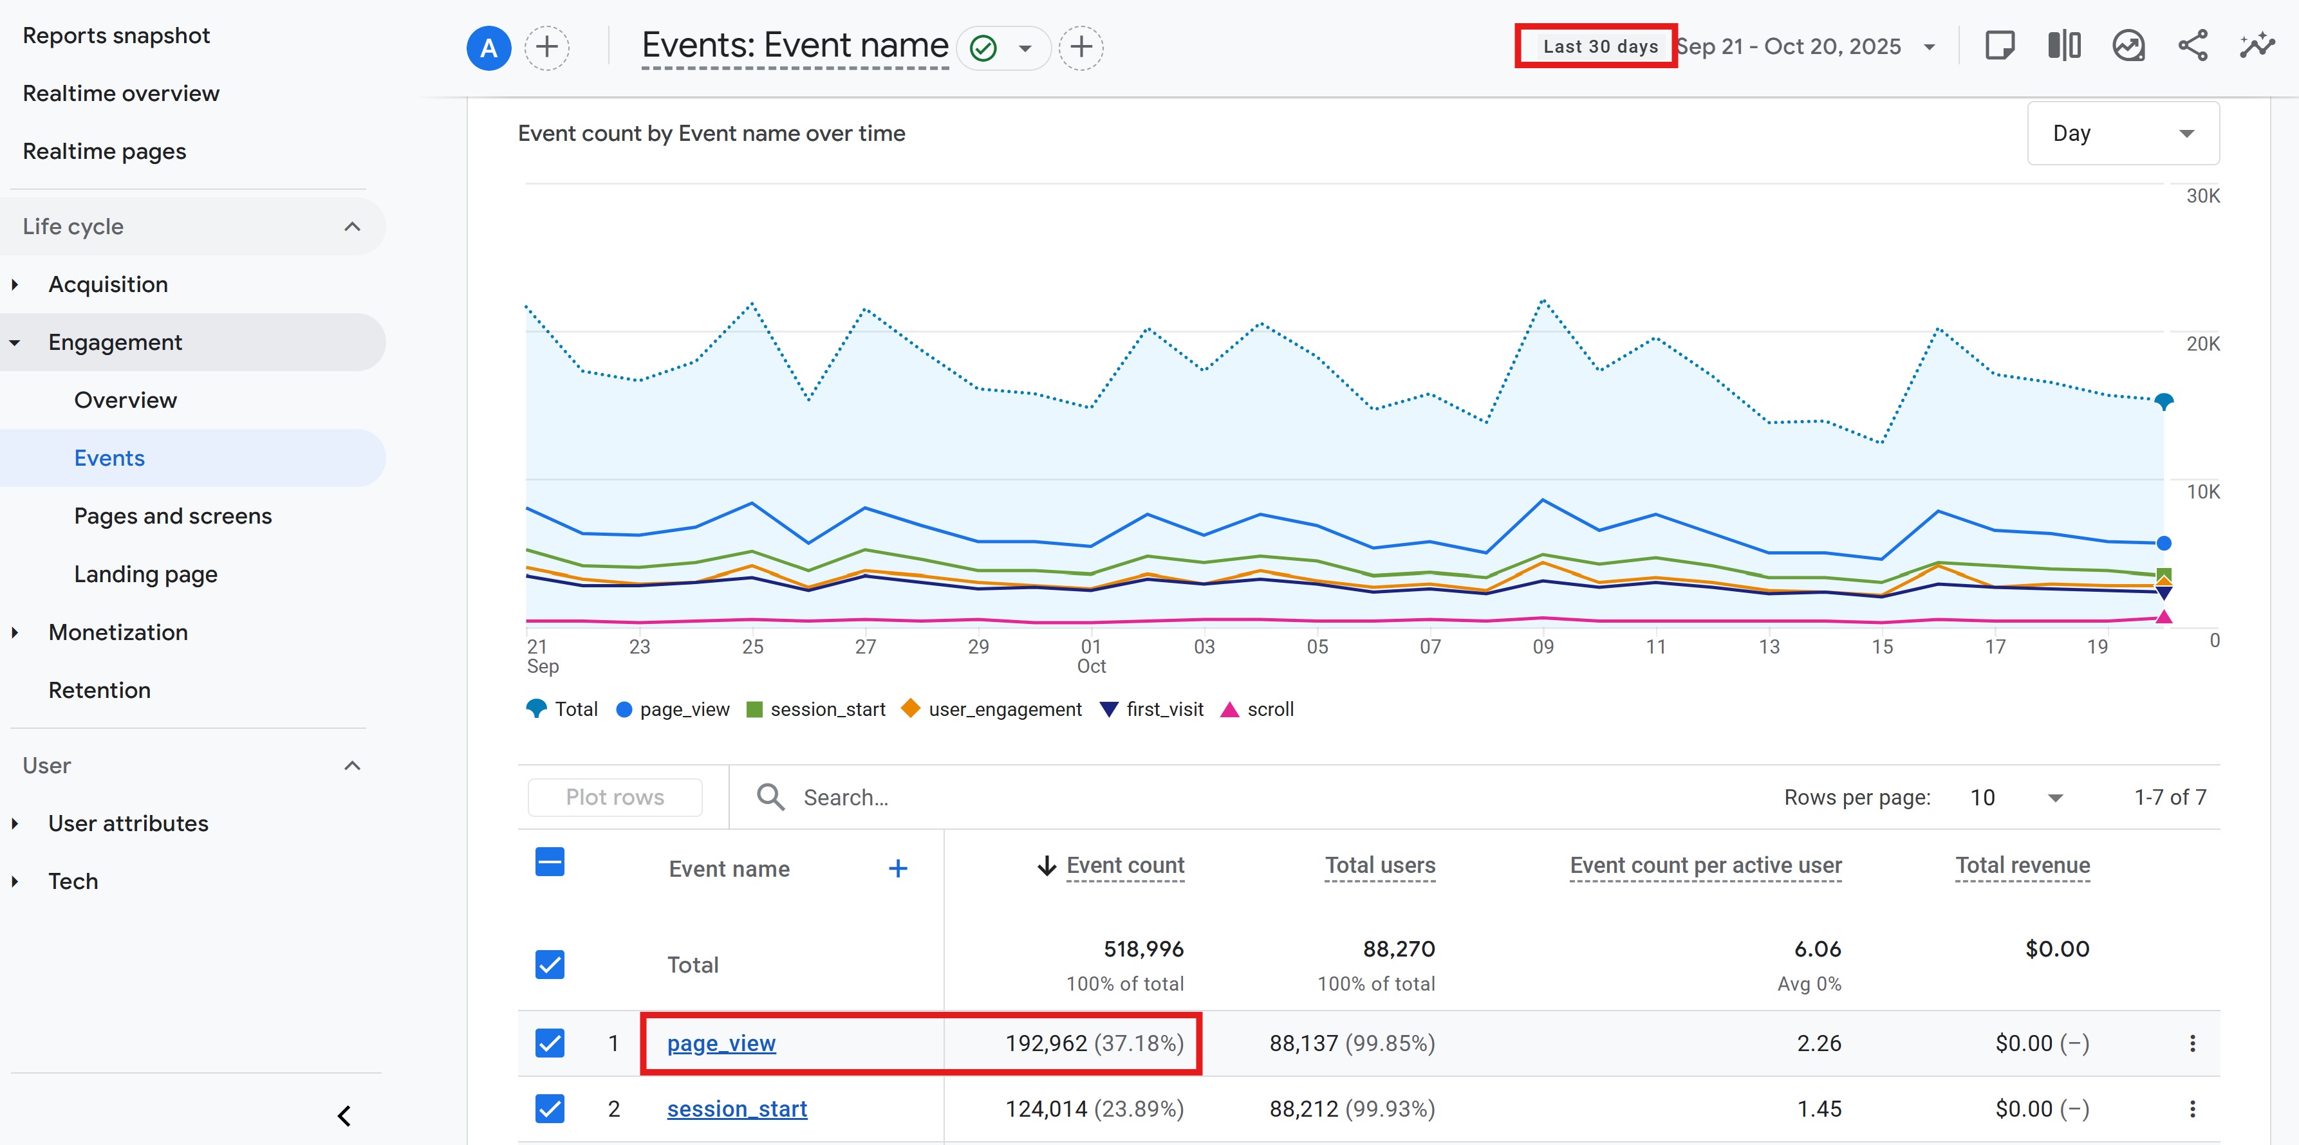Image resolution: width=2299 pixels, height=1145 pixels.
Task: Open the Insights sparkle icon
Action: [x=2256, y=46]
